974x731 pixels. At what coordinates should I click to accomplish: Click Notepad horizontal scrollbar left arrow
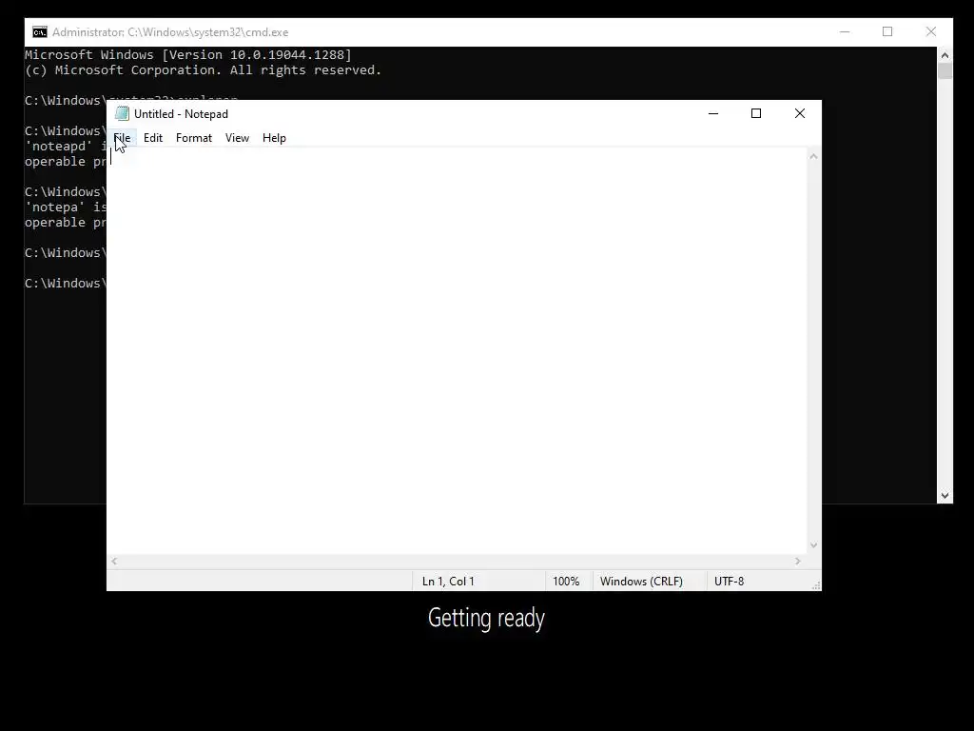point(114,562)
